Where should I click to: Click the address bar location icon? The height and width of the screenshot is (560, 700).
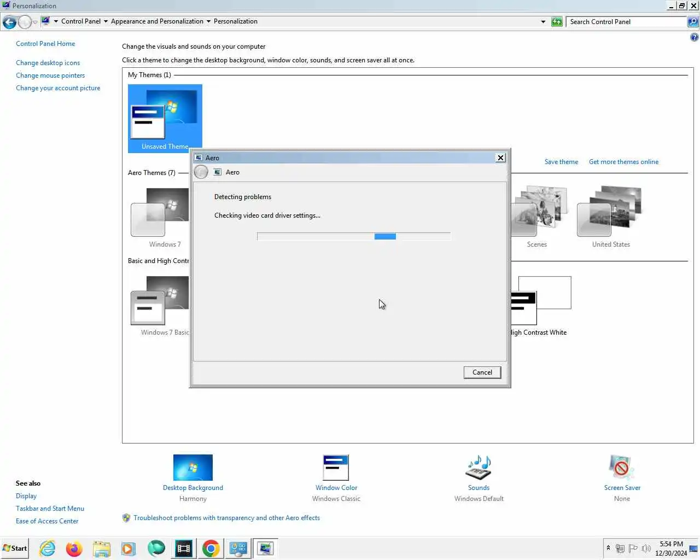(46, 21)
